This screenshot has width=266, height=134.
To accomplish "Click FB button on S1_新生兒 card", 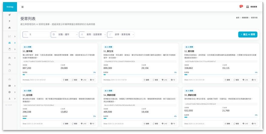I will pyautogui.click(x=173, y=80).
